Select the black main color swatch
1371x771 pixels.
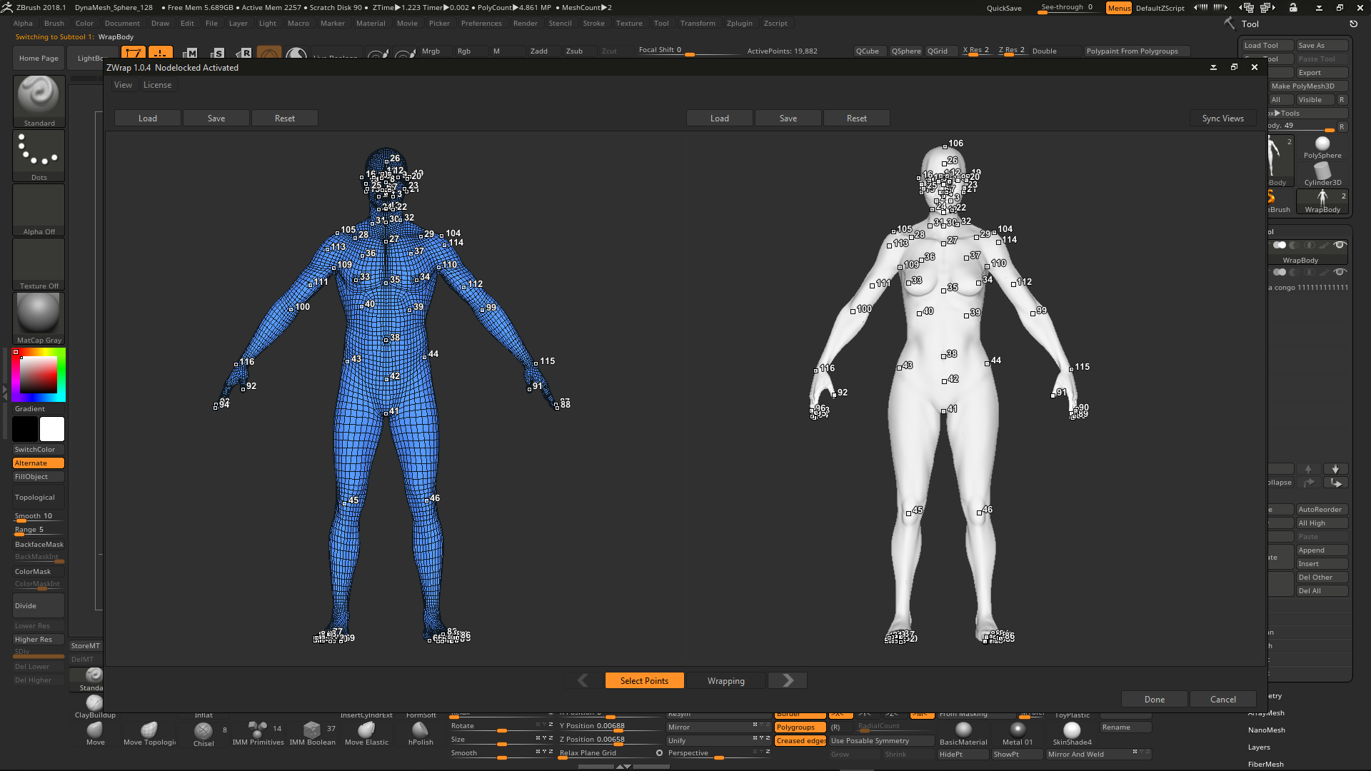25,429
